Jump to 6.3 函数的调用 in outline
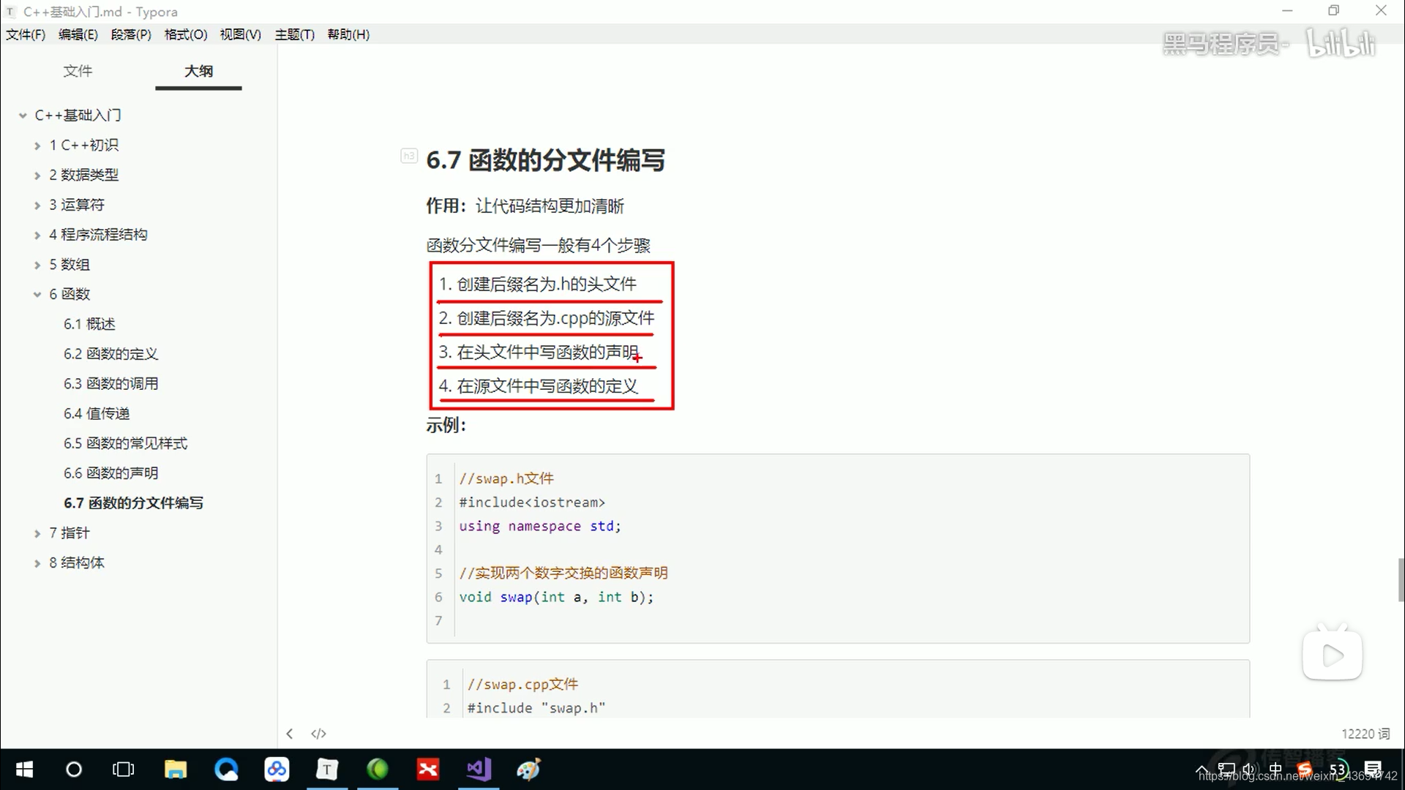The width and height of the screenshot is (1405, 790). pyautogui.click(x=110, y=384)
